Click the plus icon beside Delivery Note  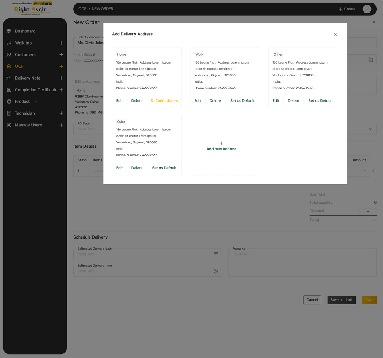[61, 78]
